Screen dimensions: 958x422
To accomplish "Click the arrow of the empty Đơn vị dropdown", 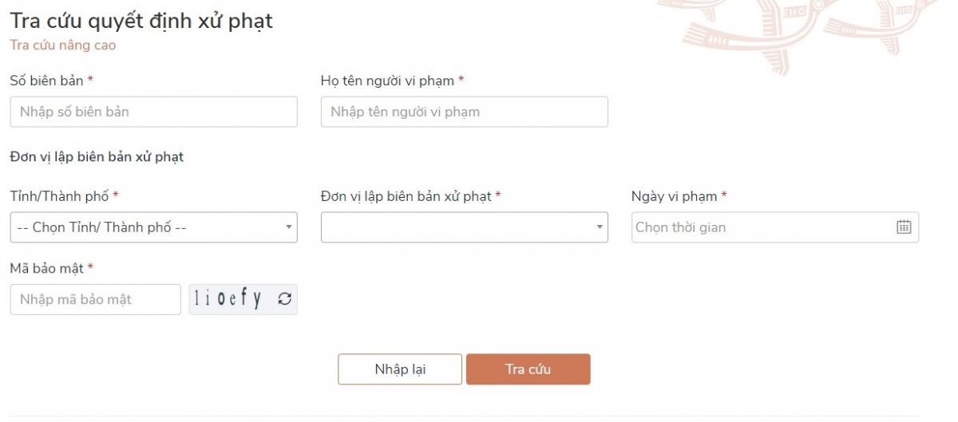I will point(599,227).
